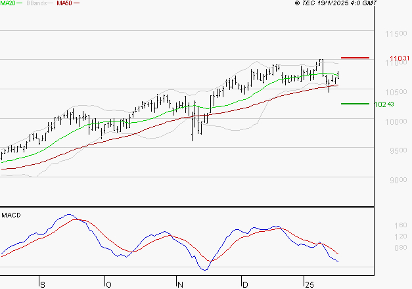Jump to the 25 year marker
The image size is (412, 289).
coord(309,284)
